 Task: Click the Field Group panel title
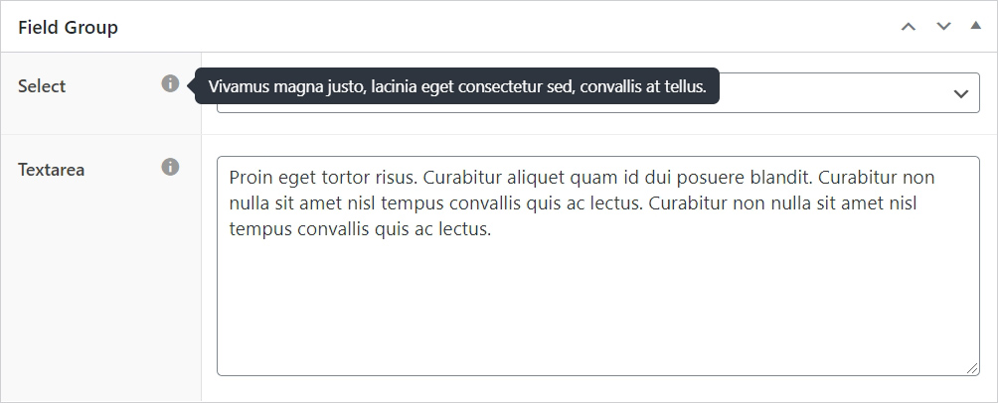click(69, 28)
